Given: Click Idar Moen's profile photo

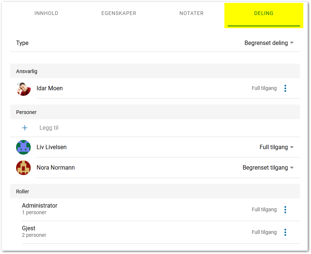Looking at the screenshot, I should coord(23,88).
